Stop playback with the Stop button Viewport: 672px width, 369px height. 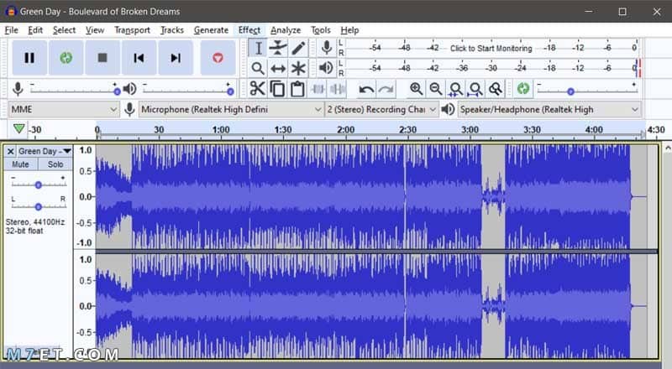point(102,58)
